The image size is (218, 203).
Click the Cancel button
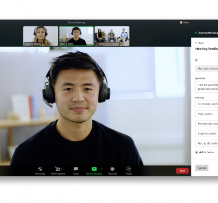pos(202,168)
